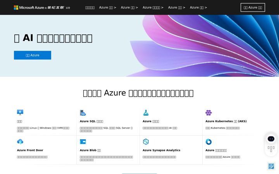Click the blue Azure button in hero banner
Image resolution: width=279 pixels, height=174 pixels.
click(33, 55)
